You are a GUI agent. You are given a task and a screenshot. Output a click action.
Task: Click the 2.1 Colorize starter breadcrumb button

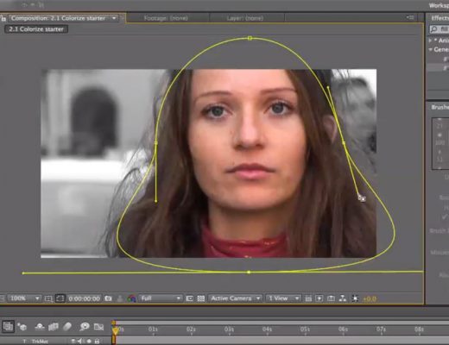tap(36, 29)
